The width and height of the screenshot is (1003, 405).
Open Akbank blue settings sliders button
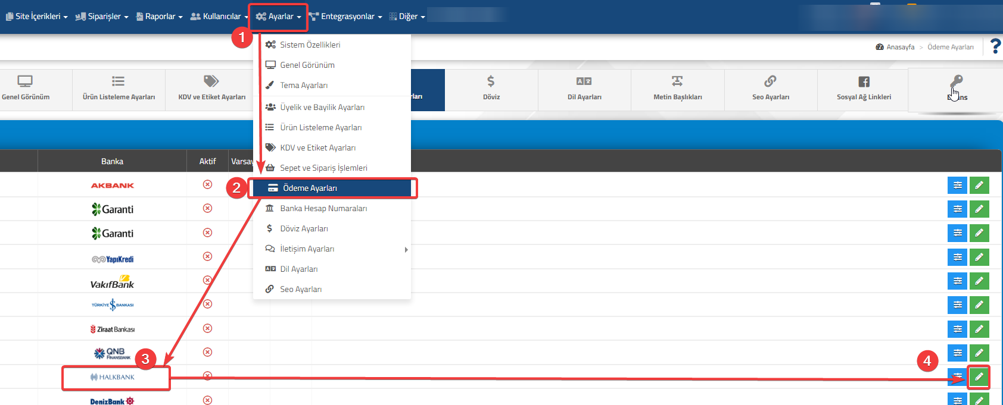point(957,185)
